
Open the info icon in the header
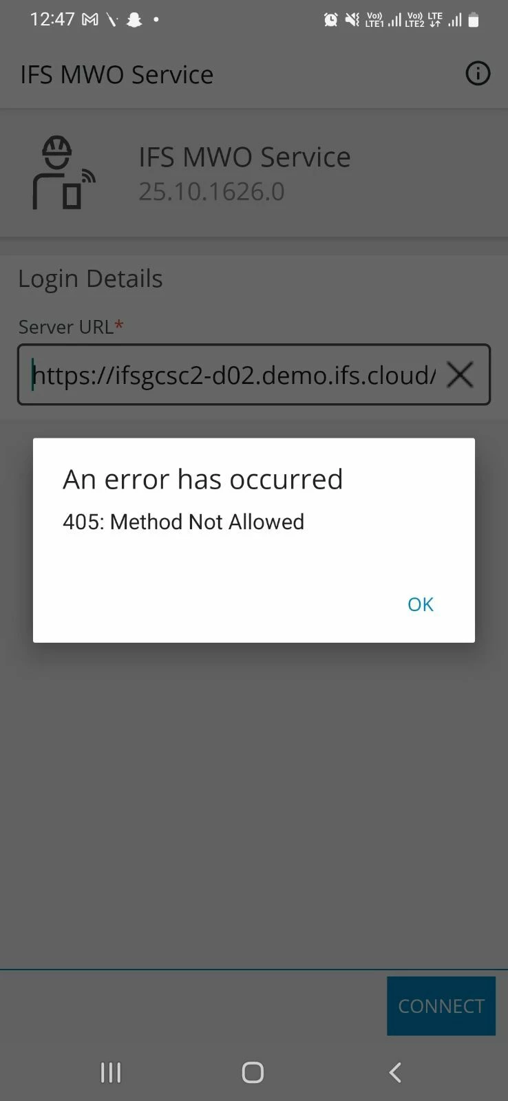click(x=478, y=73)
